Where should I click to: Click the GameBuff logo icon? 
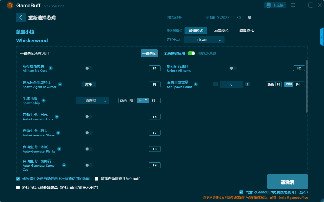[x=10, y=5]
